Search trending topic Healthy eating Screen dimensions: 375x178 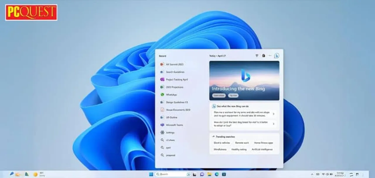[239, 149]
